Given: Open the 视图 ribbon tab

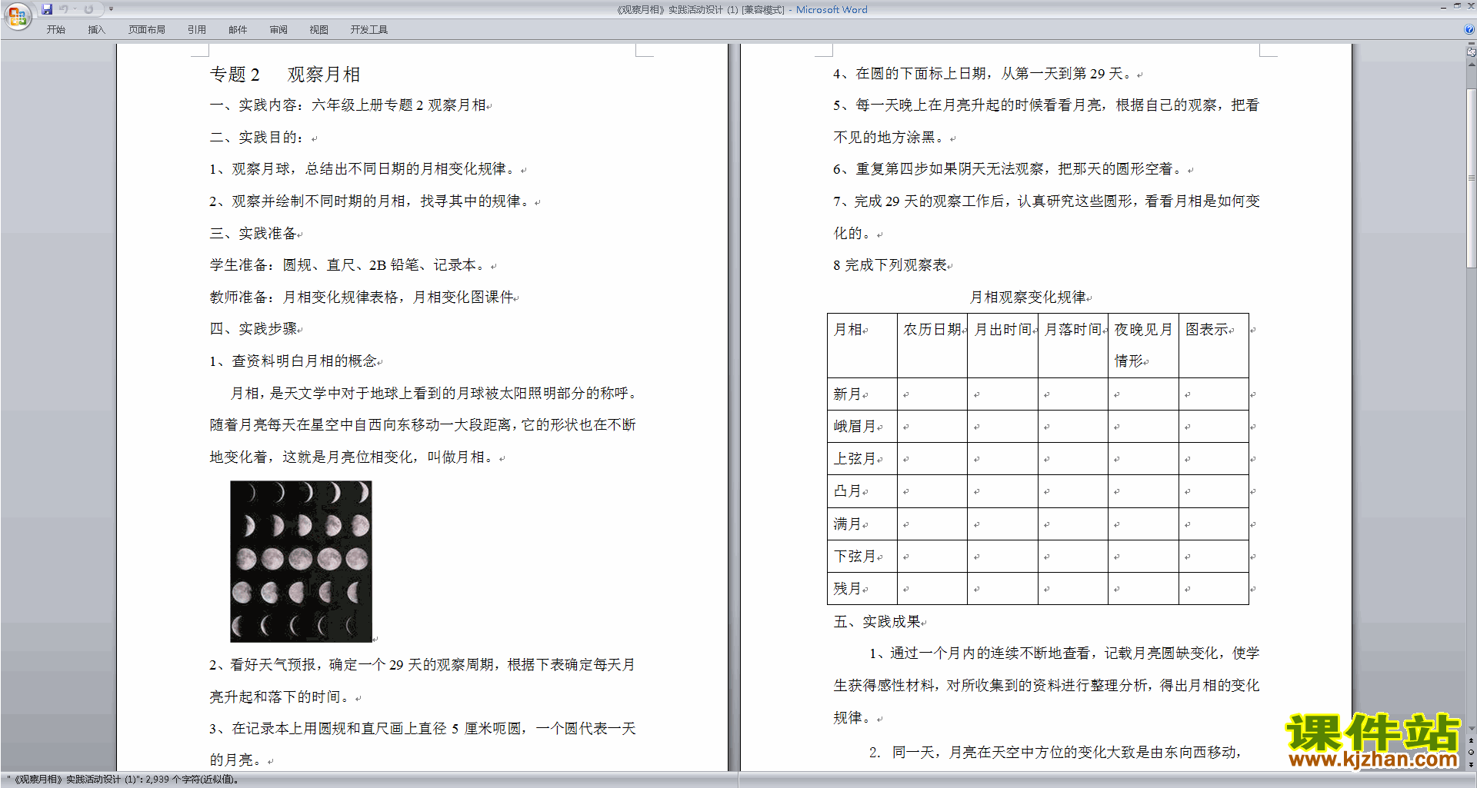Looking at the screenshot, I should (318, 30).
